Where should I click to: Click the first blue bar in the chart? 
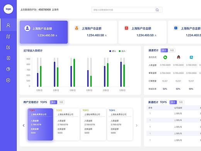37,80
